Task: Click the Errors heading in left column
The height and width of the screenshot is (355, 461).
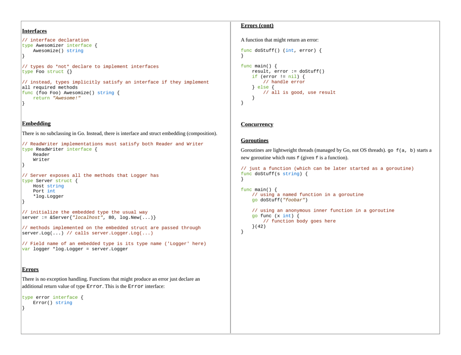Action: [31, 269]
